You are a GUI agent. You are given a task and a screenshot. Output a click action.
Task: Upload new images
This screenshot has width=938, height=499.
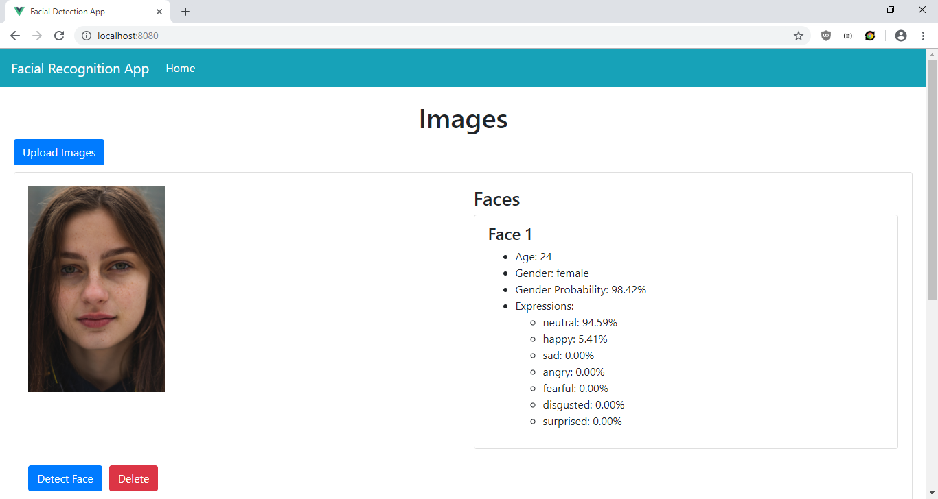58,152
